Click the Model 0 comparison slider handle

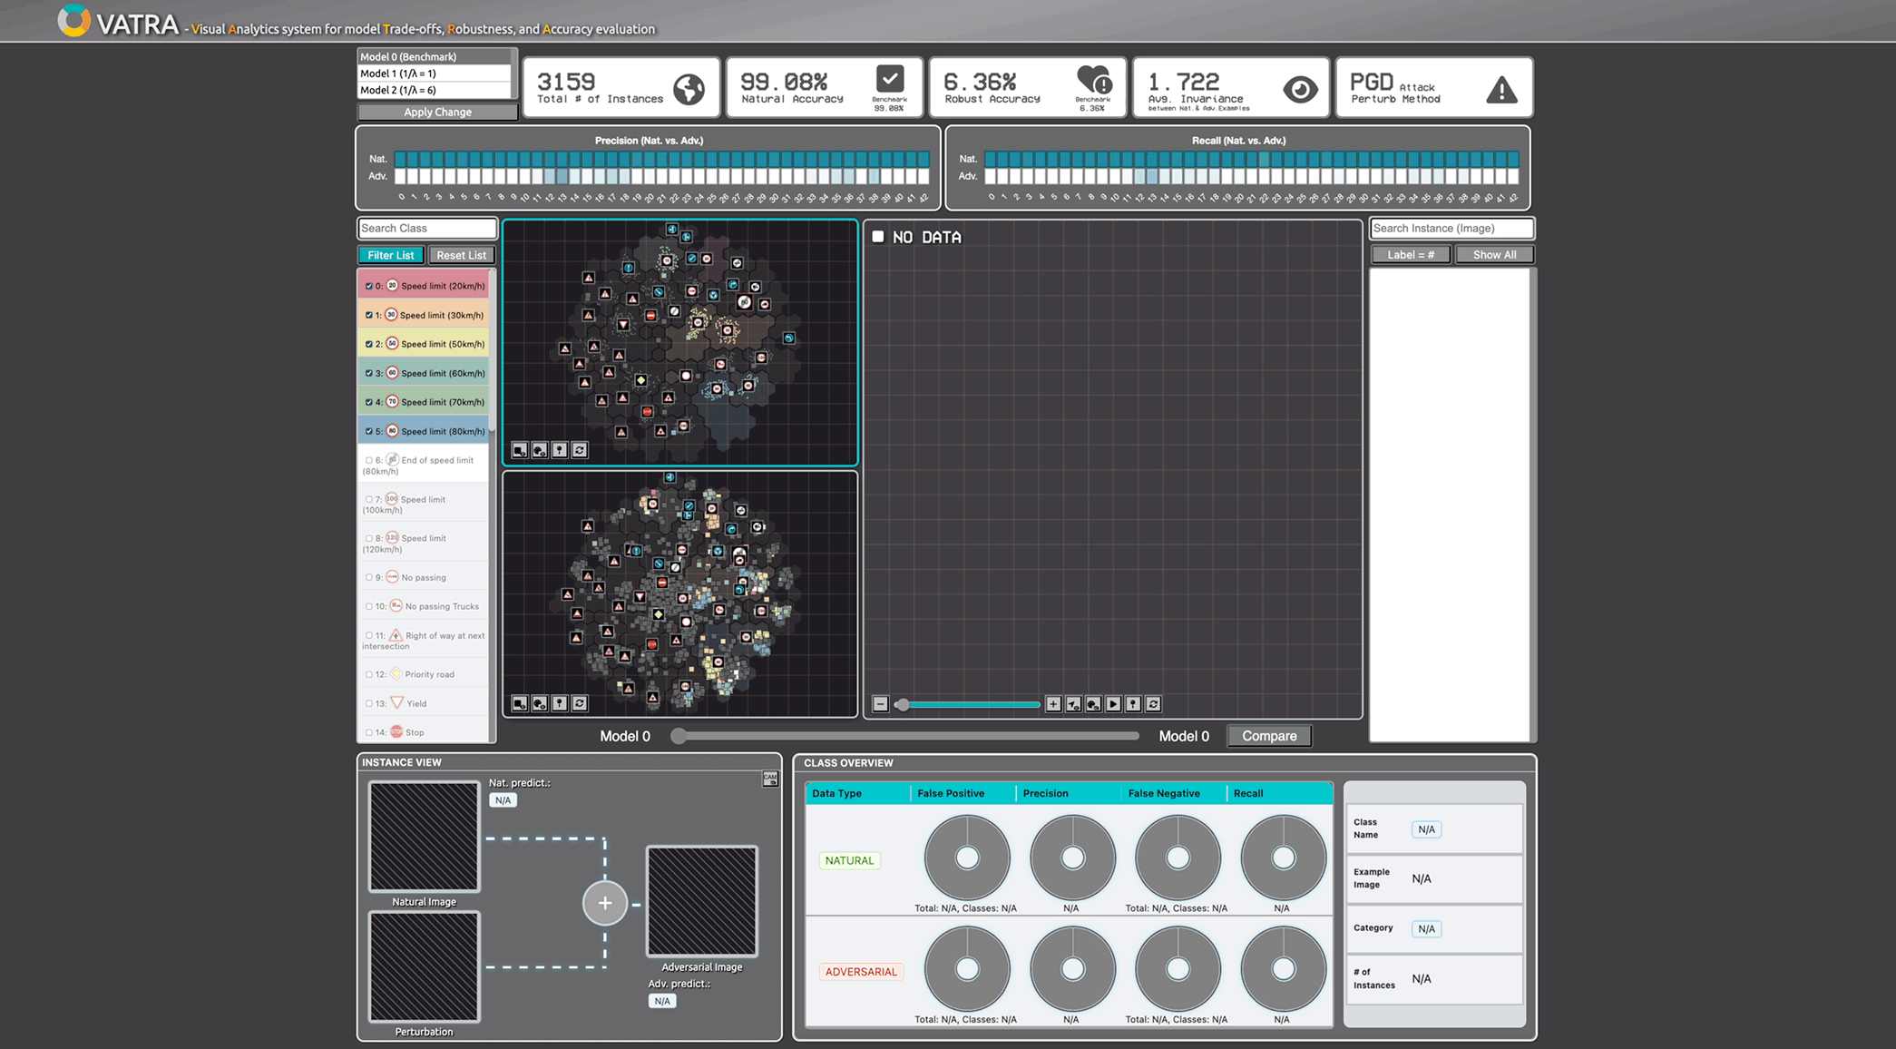click(679, 736)
